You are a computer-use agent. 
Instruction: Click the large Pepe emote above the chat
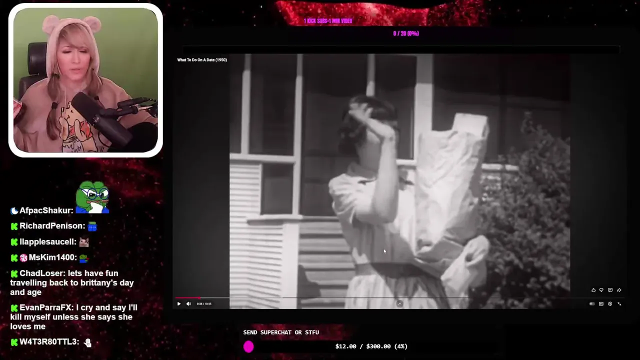[x=92, y=197]
